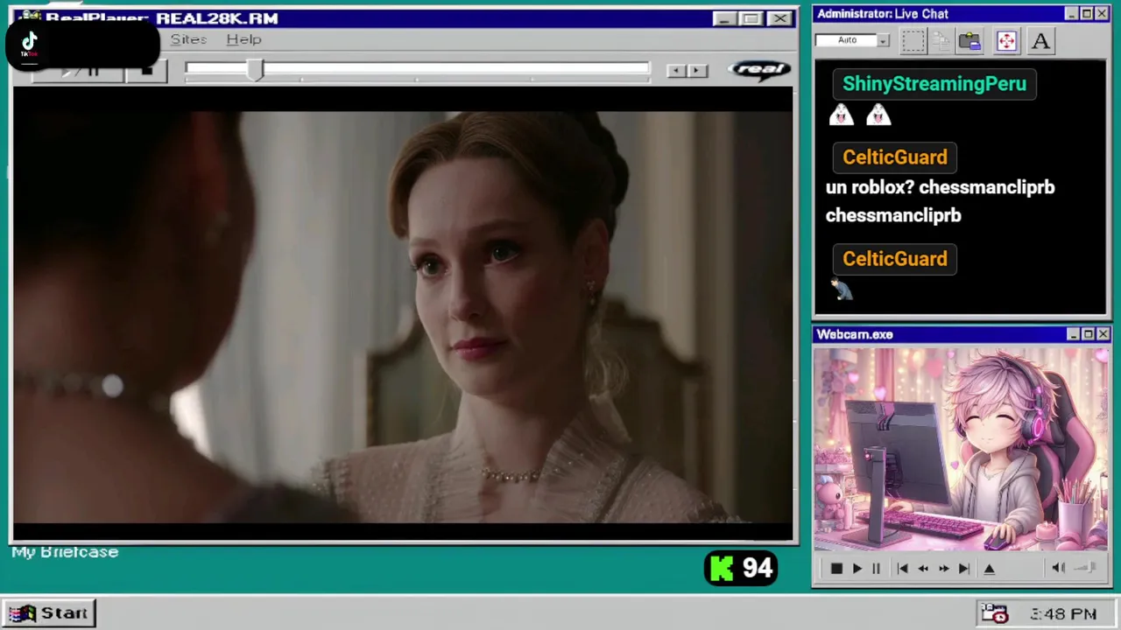Click the second onigiri emote in chat
Image resolution: width=1121 pixels, height=630 pixels.
878,115
